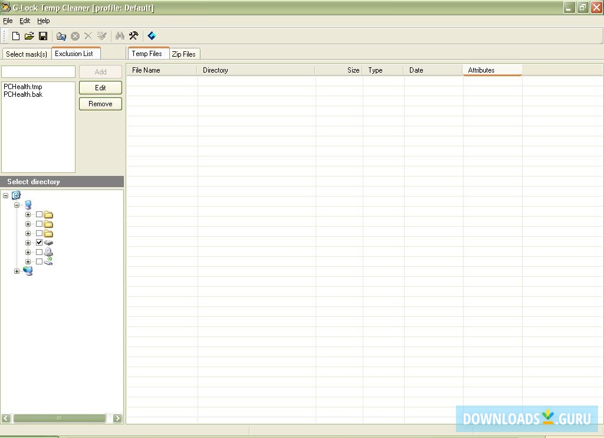Screen dimensions: 604x438
Task: Click the binoculars find icon
Action: pos(120,36)
